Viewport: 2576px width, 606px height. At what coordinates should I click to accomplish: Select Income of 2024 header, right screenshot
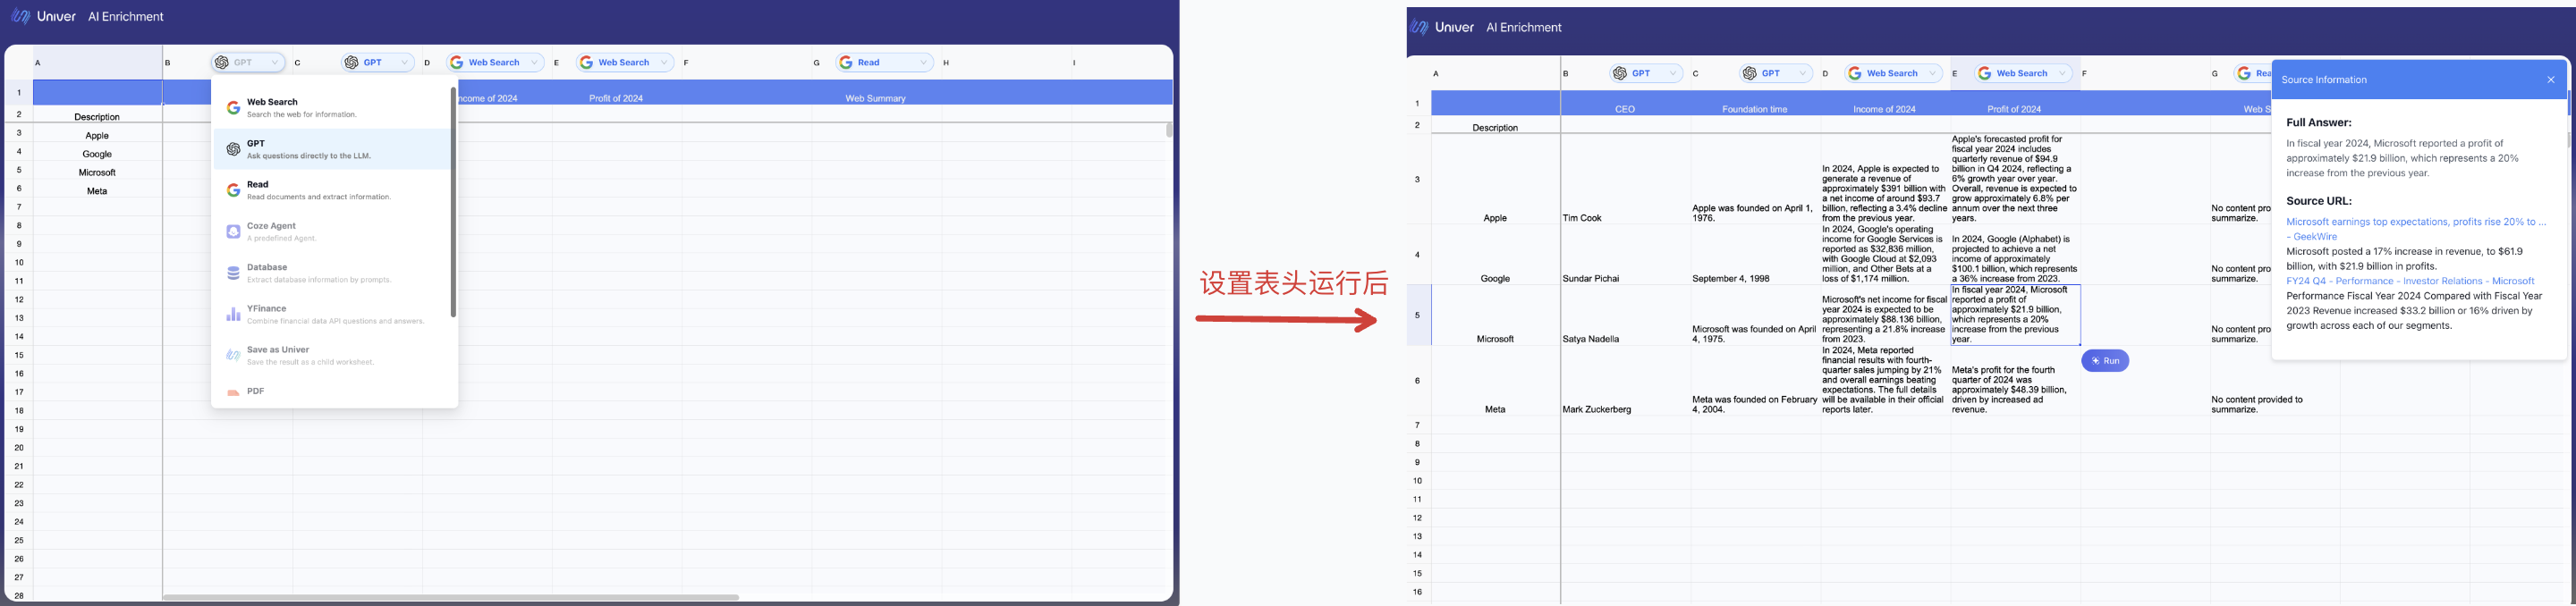[1885, 104]
